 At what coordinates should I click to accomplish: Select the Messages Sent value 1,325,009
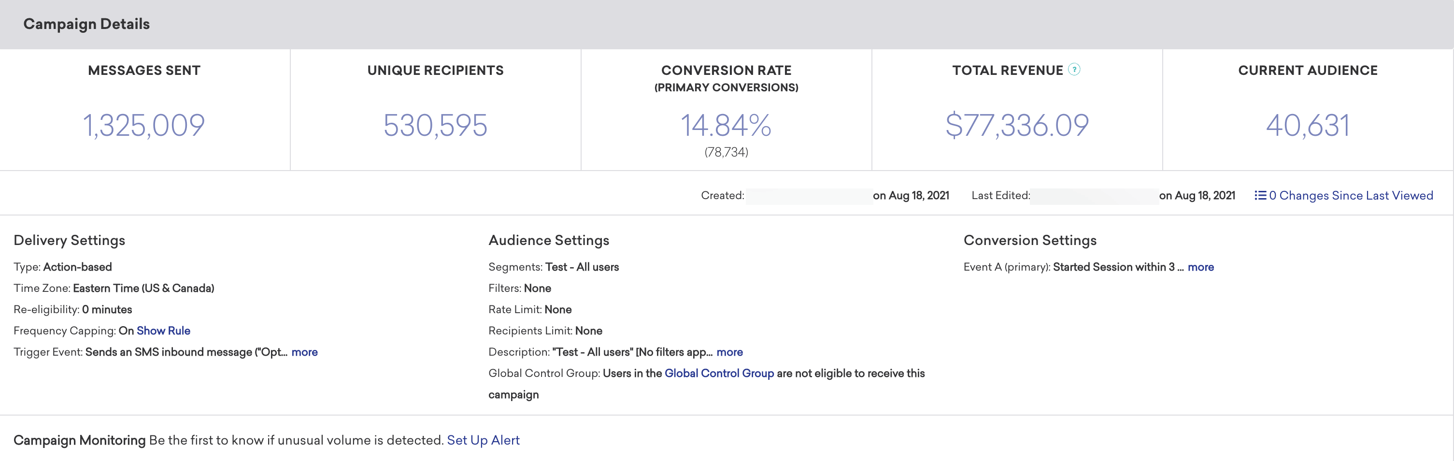(x=144, y=125)
